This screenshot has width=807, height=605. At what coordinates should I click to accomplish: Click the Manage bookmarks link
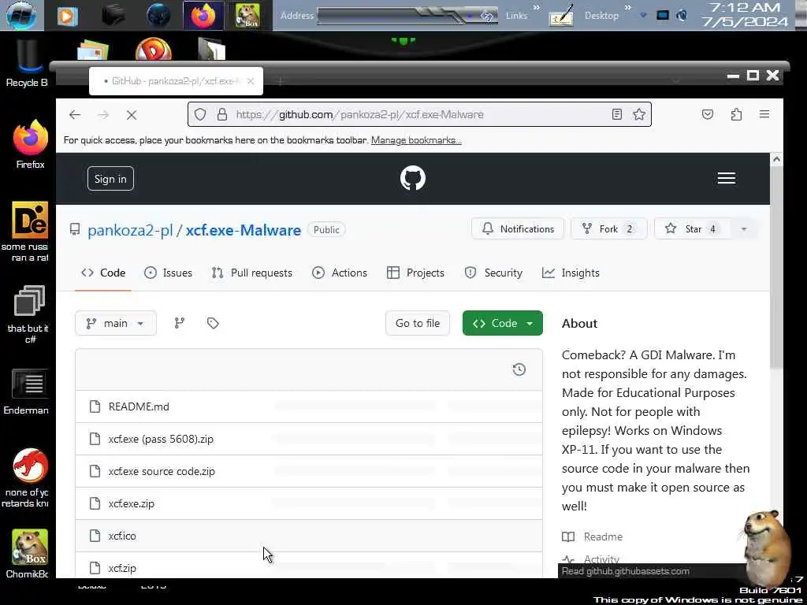pyautogui.click(x=416, y=140)
